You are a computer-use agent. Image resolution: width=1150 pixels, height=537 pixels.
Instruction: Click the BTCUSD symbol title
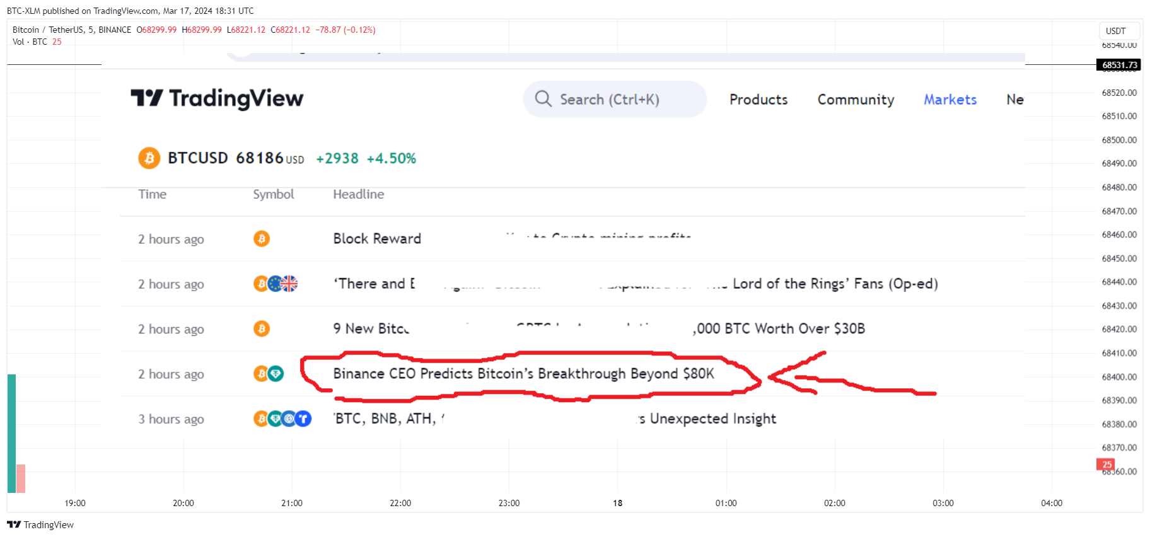click(x=198, y=158)
